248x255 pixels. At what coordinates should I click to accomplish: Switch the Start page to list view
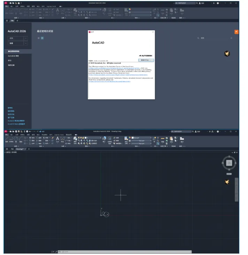coord(39,38)
